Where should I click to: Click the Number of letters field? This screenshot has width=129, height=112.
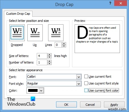[42, 62]
